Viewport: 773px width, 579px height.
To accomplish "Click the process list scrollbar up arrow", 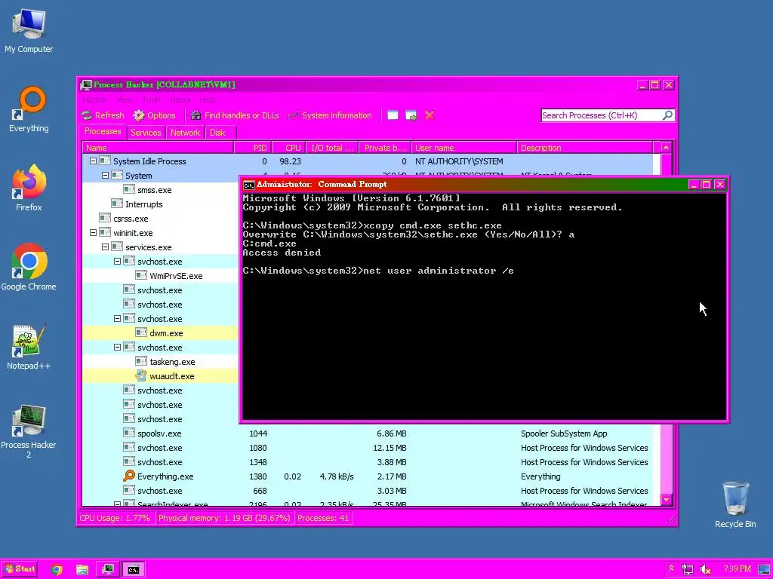I will coord(666,147).
